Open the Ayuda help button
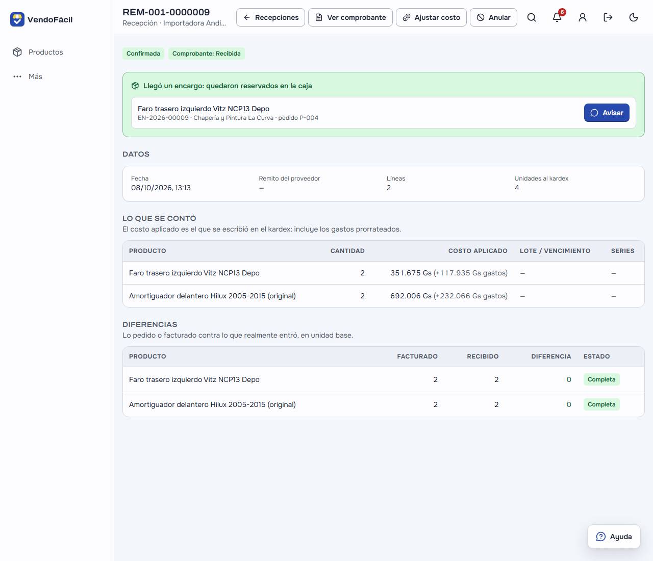 pos(614,537)
